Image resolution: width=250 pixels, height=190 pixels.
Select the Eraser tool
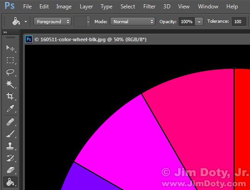(10, 170)
